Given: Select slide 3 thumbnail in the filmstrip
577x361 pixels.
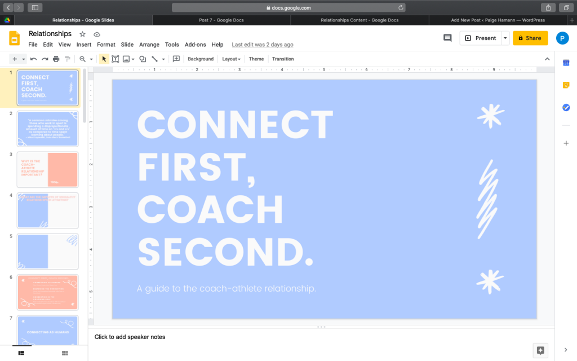Looking at the screenshot, I should coord(47,169).
